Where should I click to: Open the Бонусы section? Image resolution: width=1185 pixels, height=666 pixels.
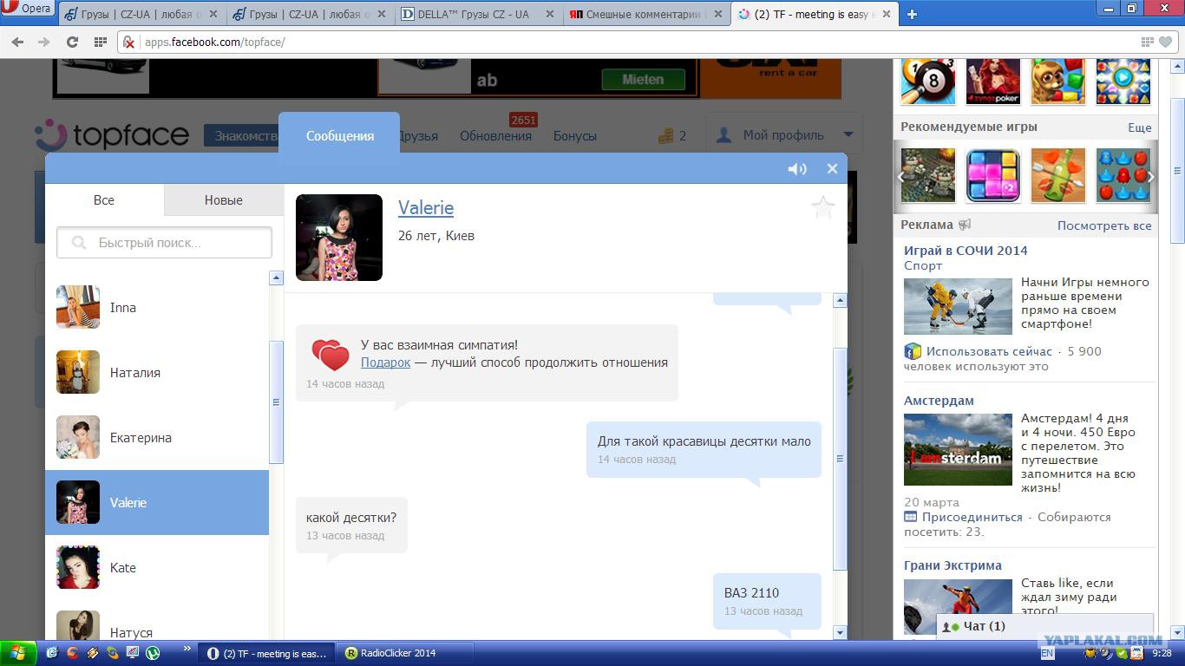(575, 136)
